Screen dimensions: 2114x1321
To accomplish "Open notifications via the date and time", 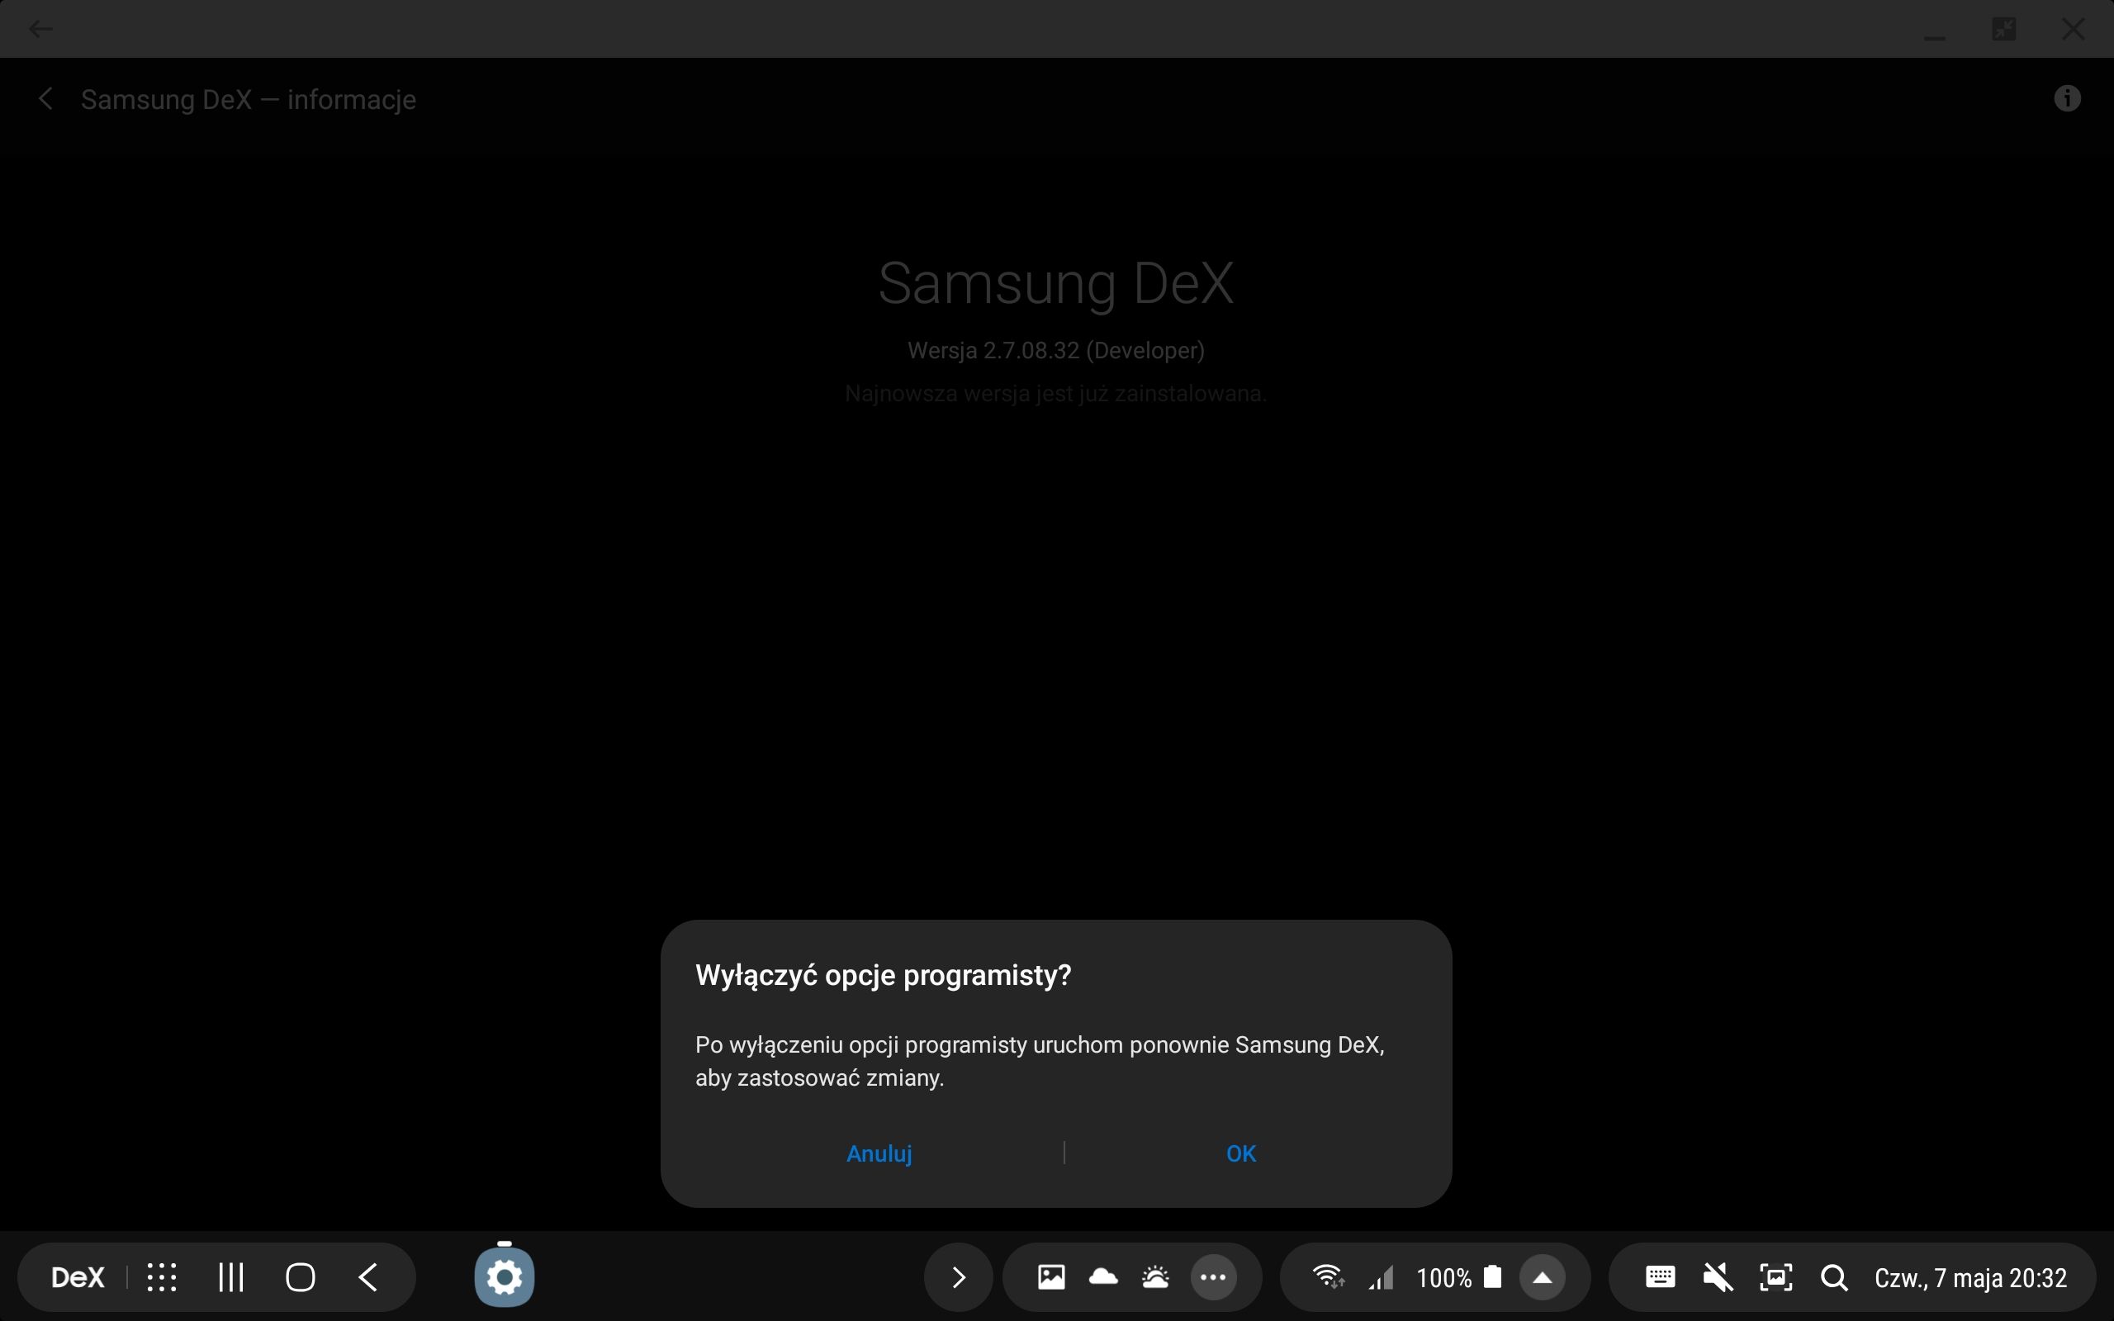I will coord(1969,1276).
